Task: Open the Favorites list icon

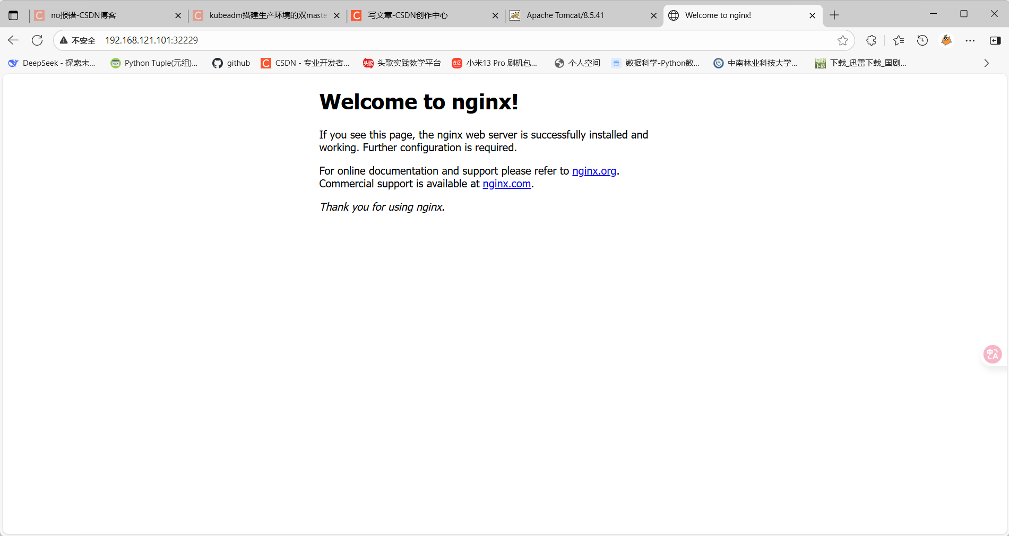Action: [x=898, y=40]
